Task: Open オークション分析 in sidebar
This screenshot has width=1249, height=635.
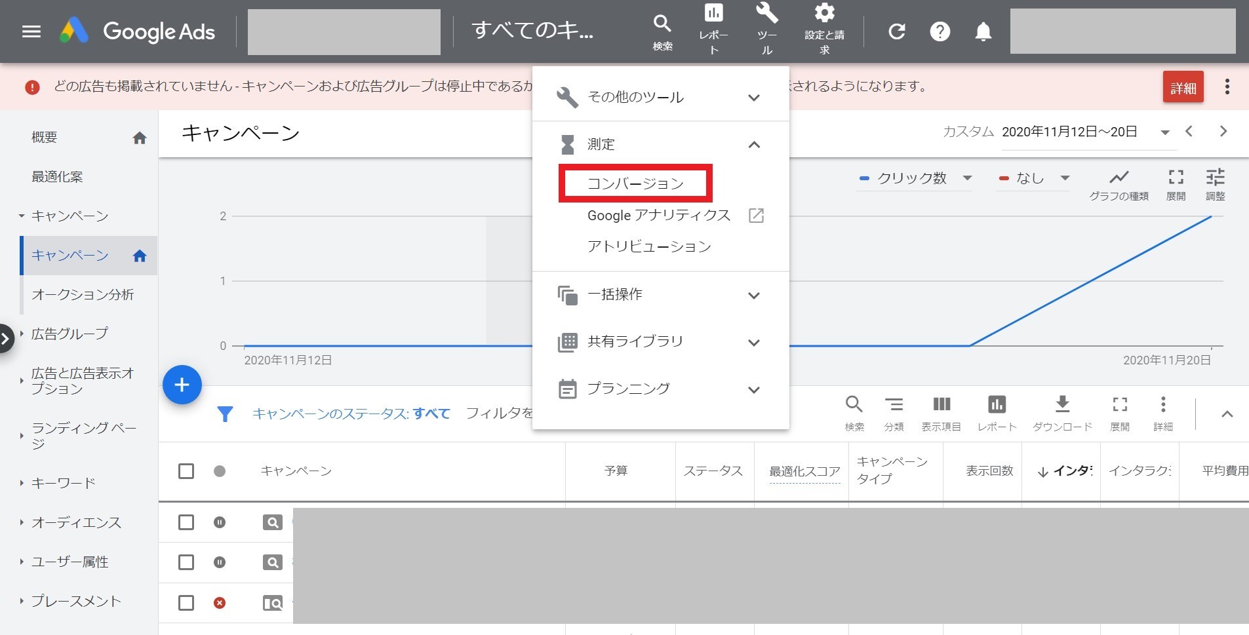Action: tap(83, 295)
